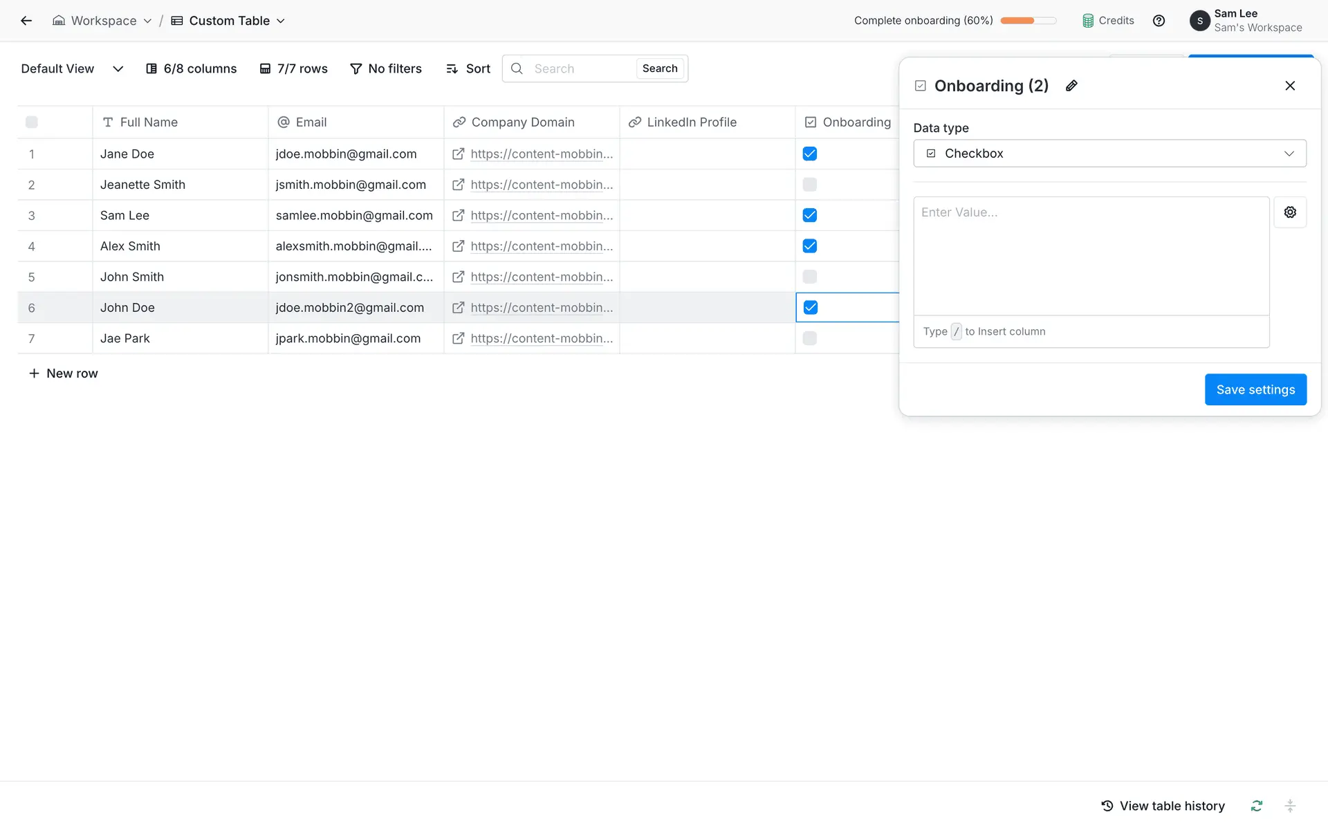This screenshot has width=1328, height=830.
Task: Open the Sort options
Action: pos(468,68)
